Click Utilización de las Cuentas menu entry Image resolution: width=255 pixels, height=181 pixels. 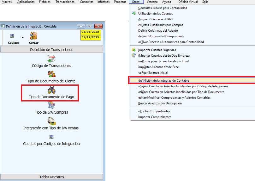155,14
